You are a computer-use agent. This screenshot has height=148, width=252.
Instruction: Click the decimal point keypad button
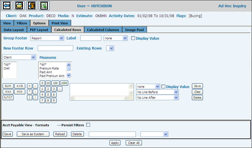(60, 89)
